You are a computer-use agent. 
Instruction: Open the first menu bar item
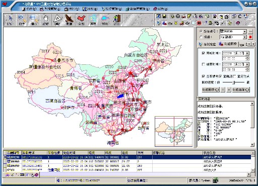(x=29, y=9)
